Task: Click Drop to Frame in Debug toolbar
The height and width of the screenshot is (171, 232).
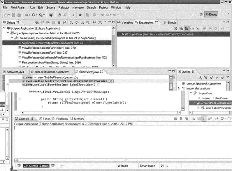Action: [x=88, y=22]
